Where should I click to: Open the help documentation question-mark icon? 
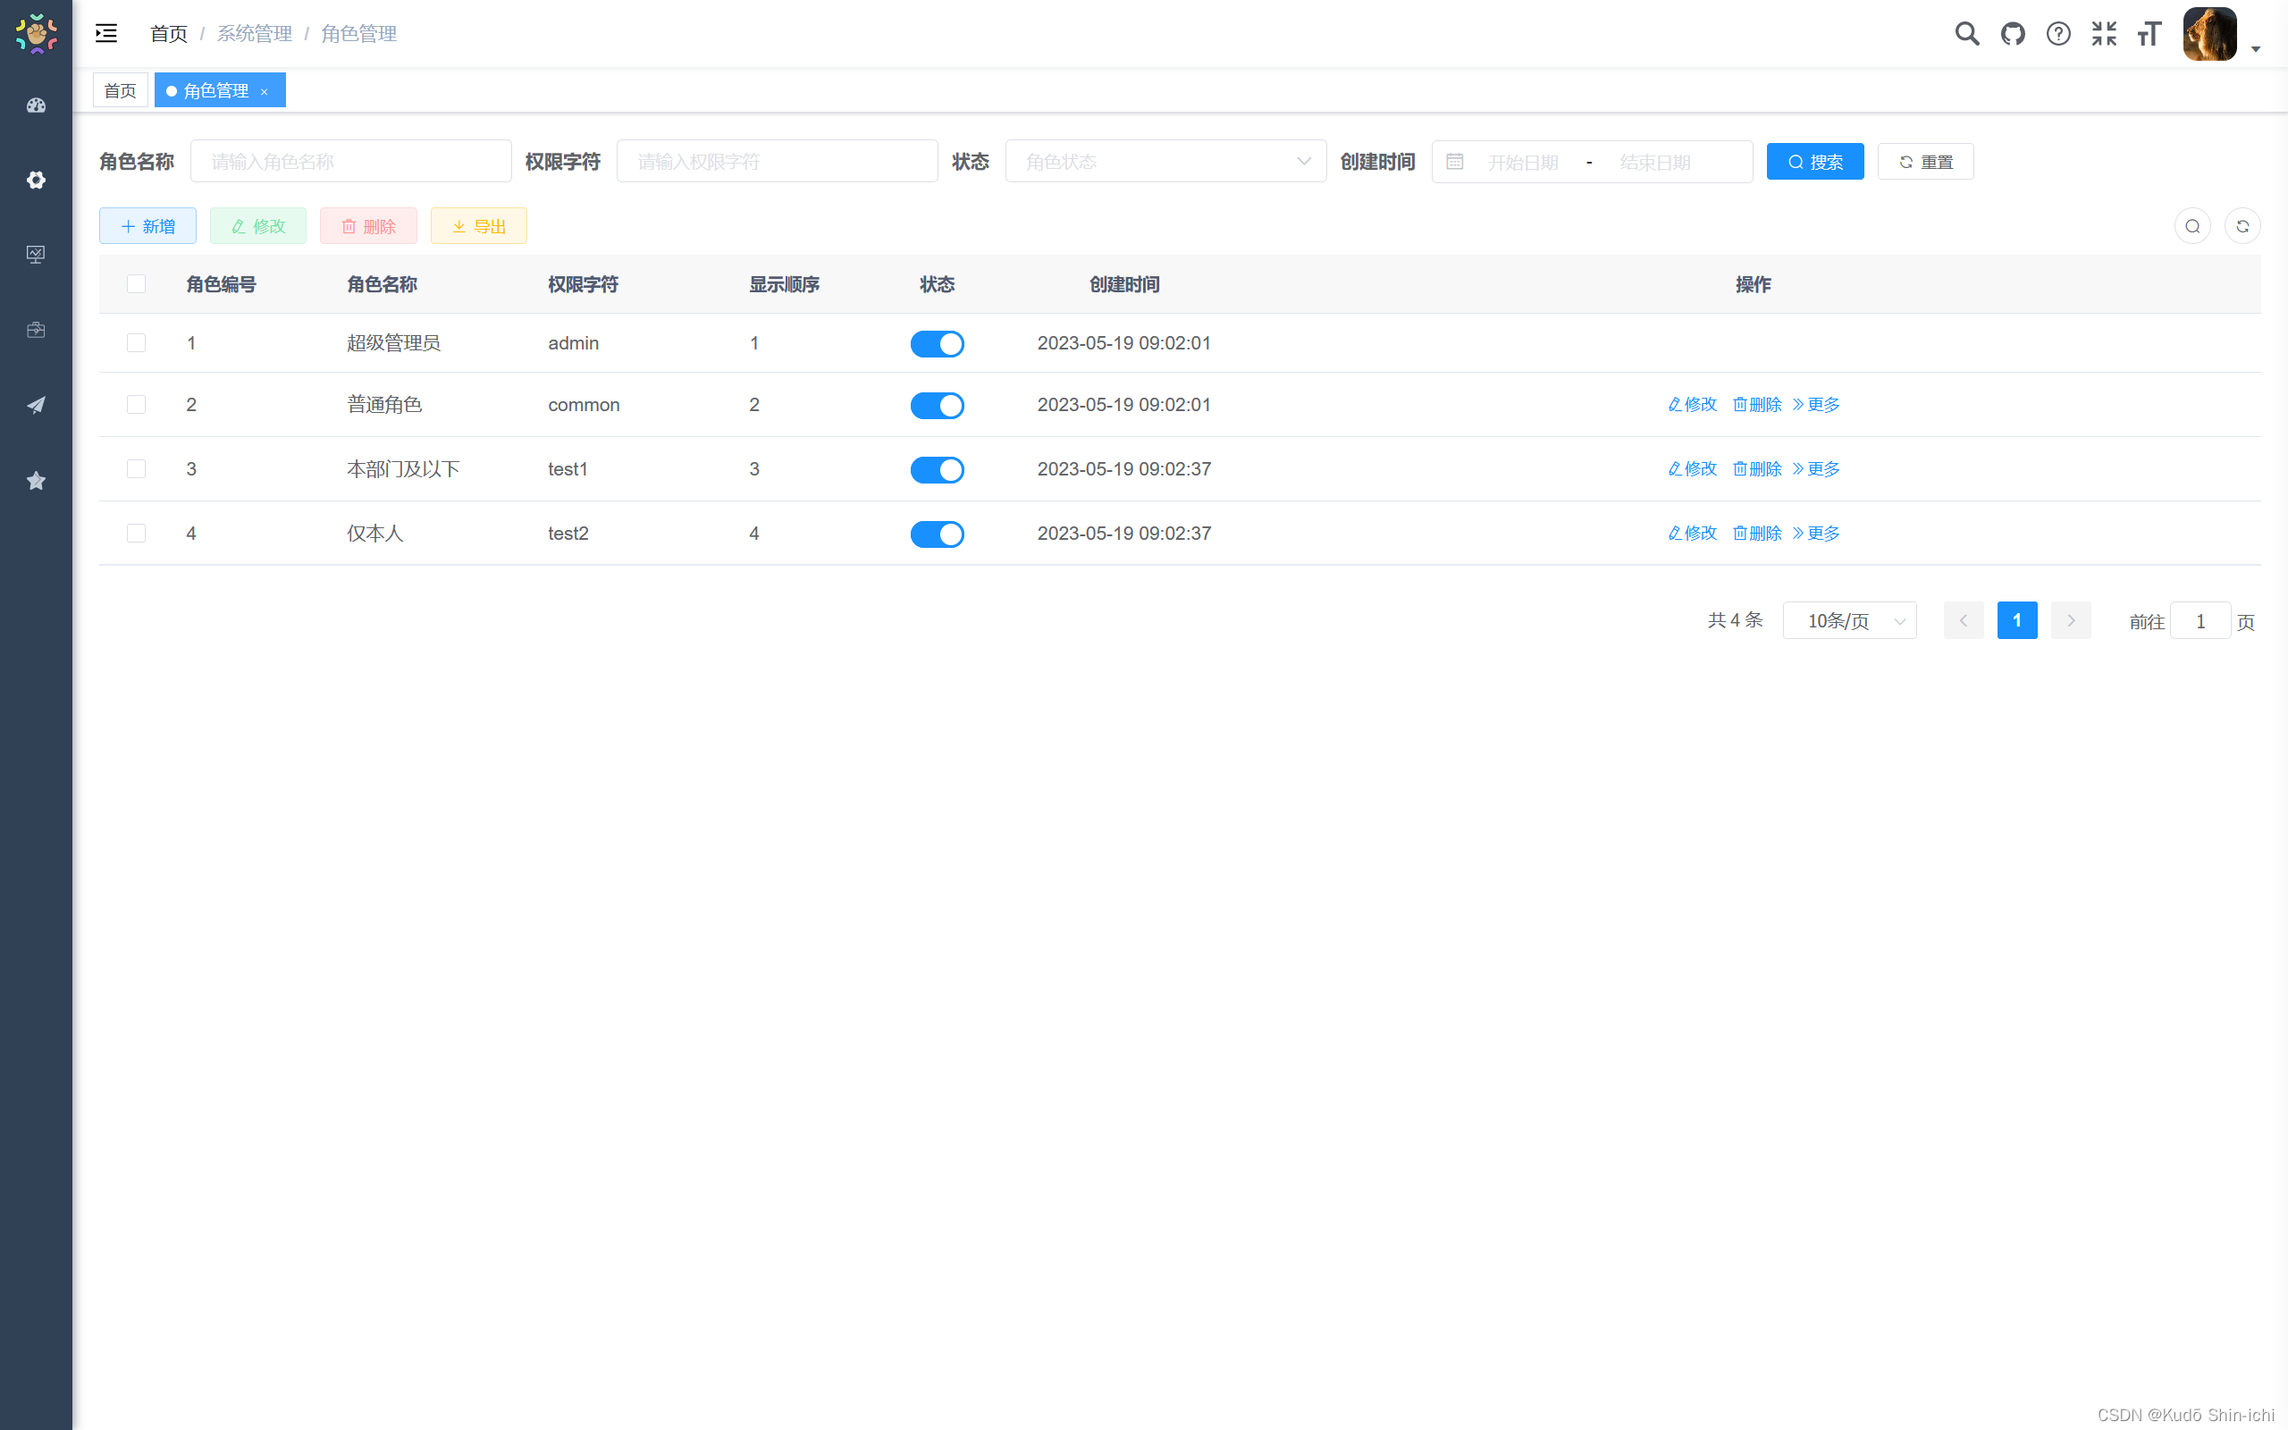(2058, 34)
